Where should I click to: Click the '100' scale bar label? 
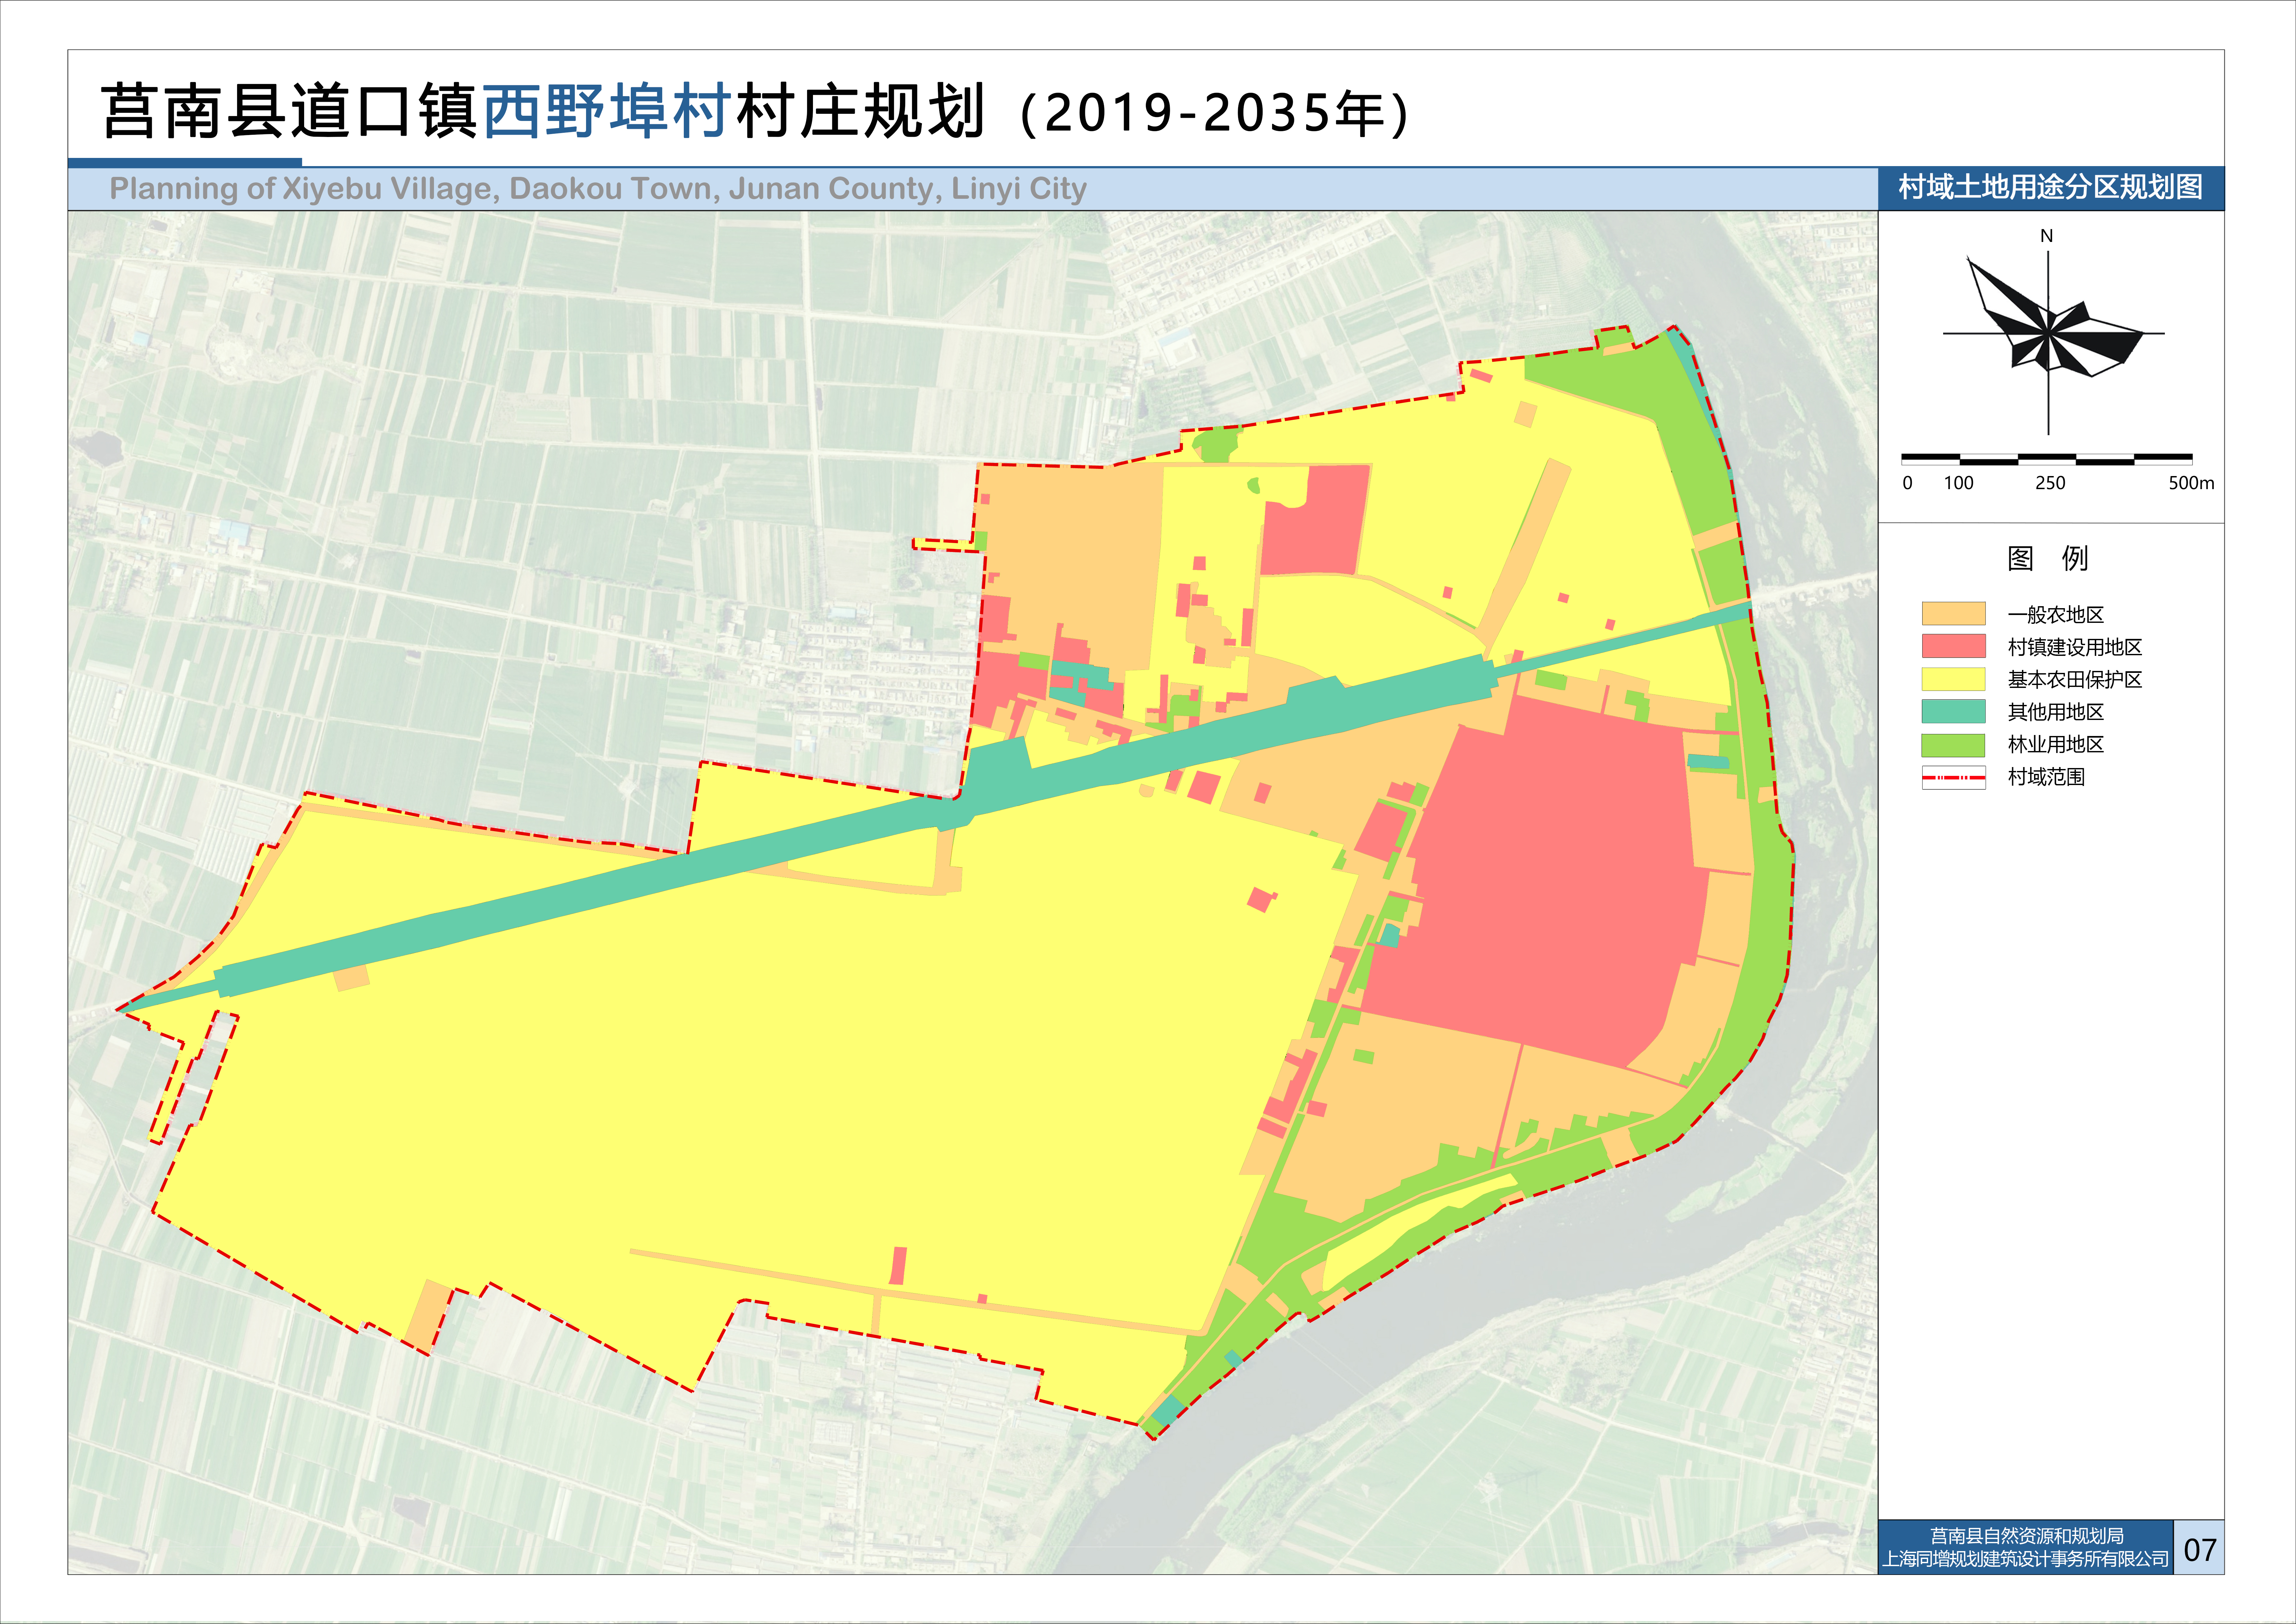(1958, 483)
